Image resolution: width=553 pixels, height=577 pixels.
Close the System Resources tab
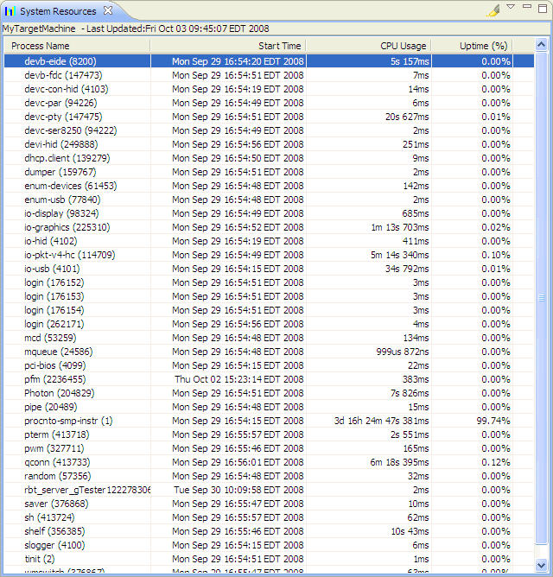107,11
